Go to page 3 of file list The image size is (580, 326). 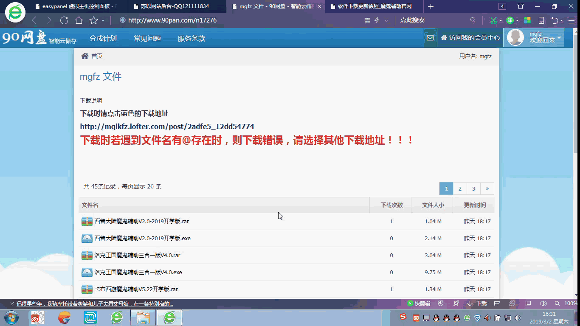pyautogui.click(x=473, y=188)
